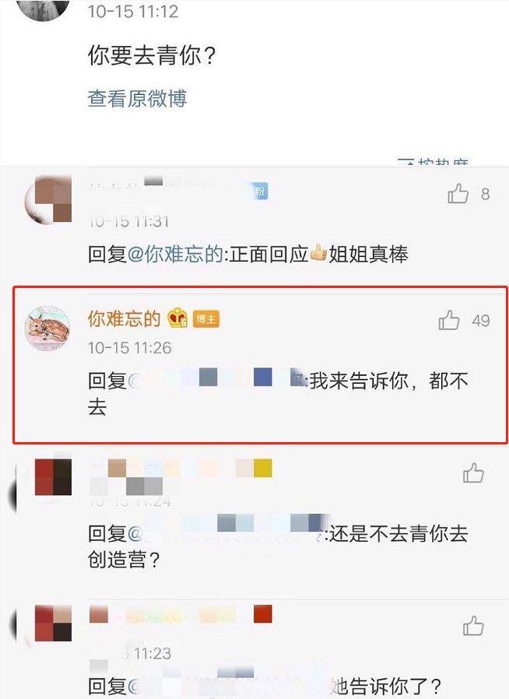Tap the blurred mention in 你难忘的's reply
Image resolution: width=509 pixels, height=699 pixels.
click(x=217, y=379)
